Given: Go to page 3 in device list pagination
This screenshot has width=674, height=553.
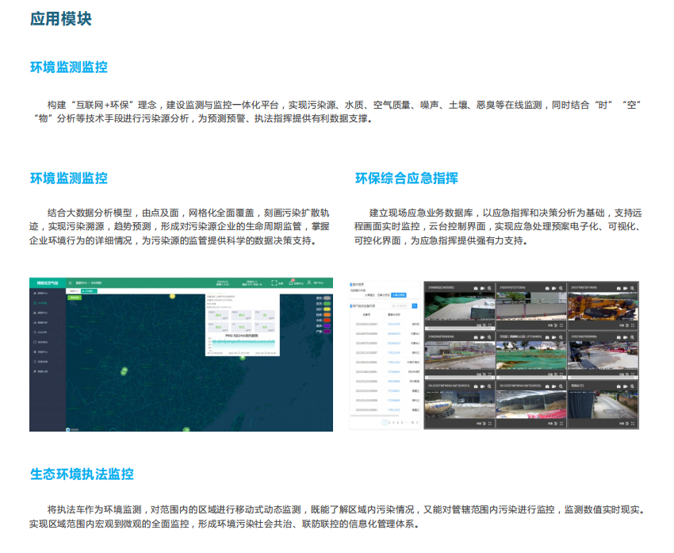Looking at the screenshot, I should coord(393,422).
